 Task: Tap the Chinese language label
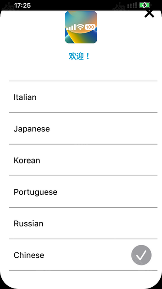[29, 255]
